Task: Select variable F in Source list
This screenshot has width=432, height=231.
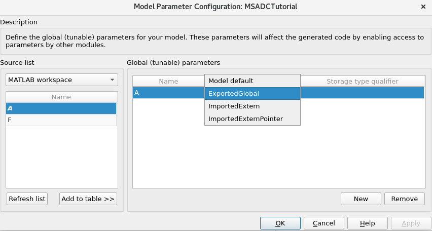Action: [x=61, y=120]
